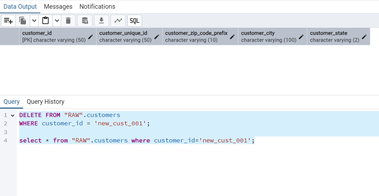Open the Query History tab
Screen dimensions: 379x196
click(46, 102)
